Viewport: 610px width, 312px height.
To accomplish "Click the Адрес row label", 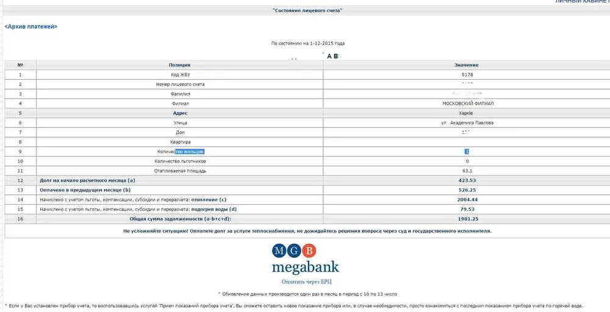I will click(180, 113).
